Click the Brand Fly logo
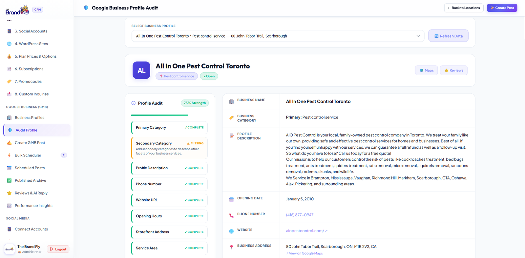 click(17, 10)
